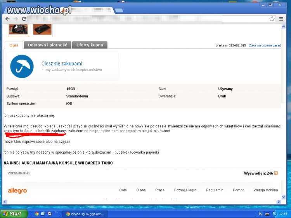Open the Dostawa i płatność tab
The width and height of the screenshot is (291, 218).
(x=47, y=45)
